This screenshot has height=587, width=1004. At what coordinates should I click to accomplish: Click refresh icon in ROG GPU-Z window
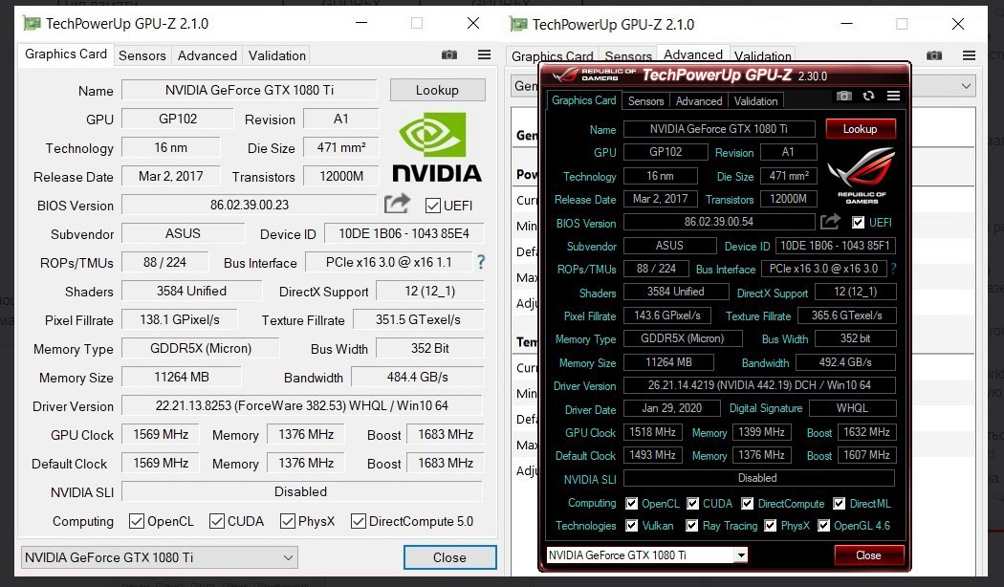point(868,96)
